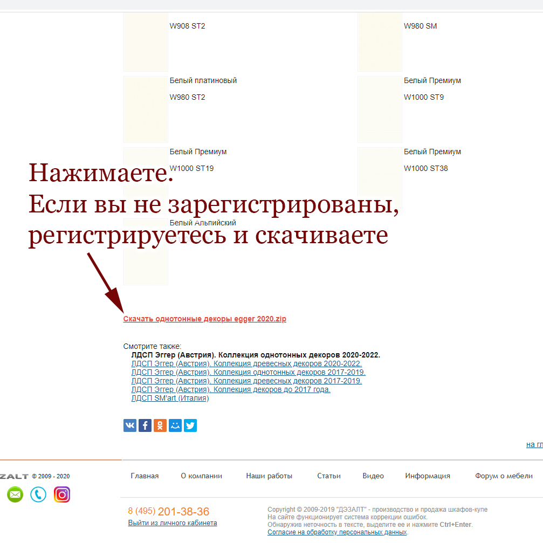Image resolution: width=543 pixels, height=543 pixels.
Task: Open однотонных декоров 2017-2019 collection link
Action: click(x=248, y=373)
